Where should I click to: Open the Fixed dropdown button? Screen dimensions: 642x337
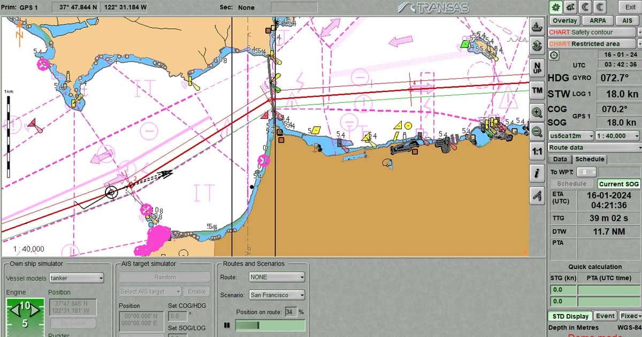click(x=630, y=316)
